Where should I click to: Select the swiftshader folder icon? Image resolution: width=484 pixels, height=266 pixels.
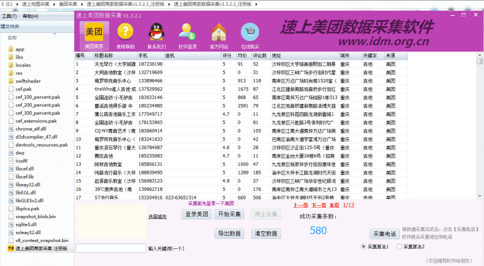[11, 81]
